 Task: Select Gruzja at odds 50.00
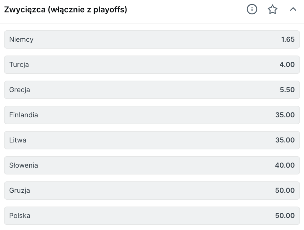tap(152, 190)
